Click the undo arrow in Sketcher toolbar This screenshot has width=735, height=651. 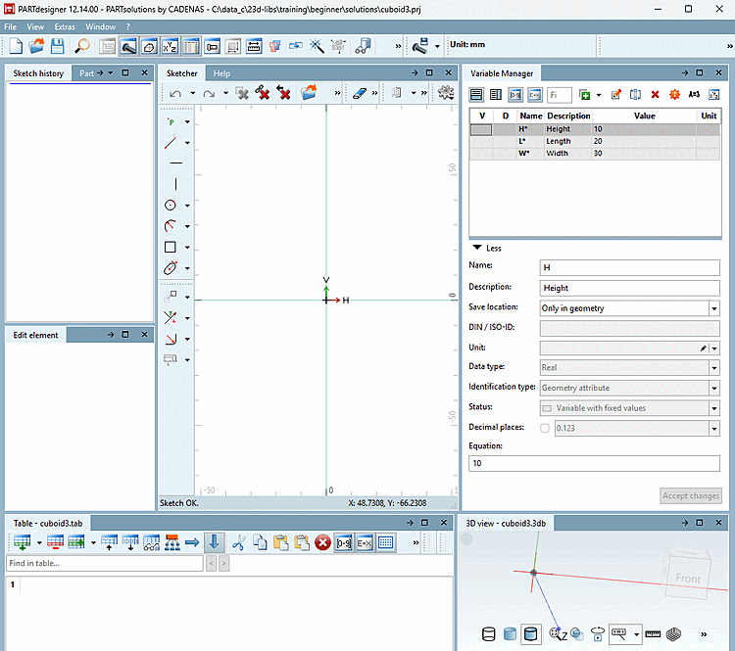(x=175, y=94)
